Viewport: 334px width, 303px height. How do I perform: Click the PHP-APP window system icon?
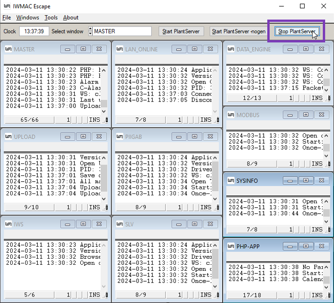[x=230, y=246]
